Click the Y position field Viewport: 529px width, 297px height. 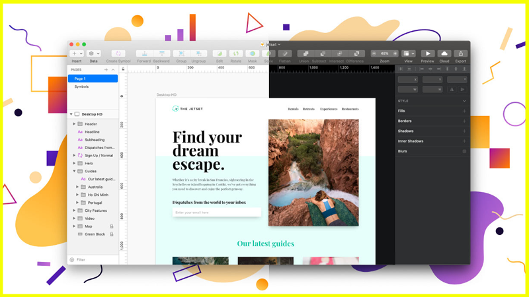click(x=432, y=79)
